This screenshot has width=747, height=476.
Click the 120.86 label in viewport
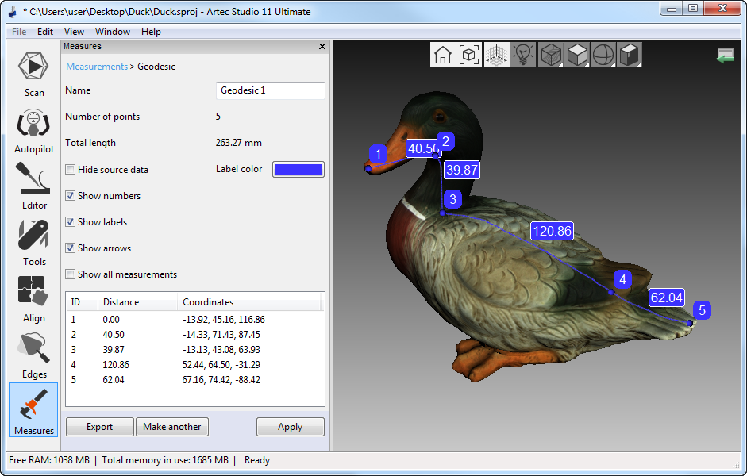[553, 232]
